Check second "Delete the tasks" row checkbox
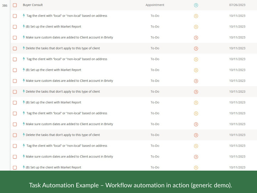This screenshot has width=257, height=193. pos(15,92)
